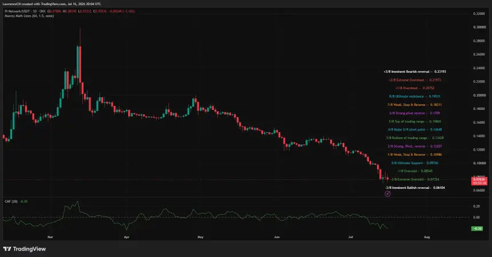Click the 3/8 Bottom of trading range label
Image resolution: width=492 pixels, height=257 pixels.
point(415,138)
